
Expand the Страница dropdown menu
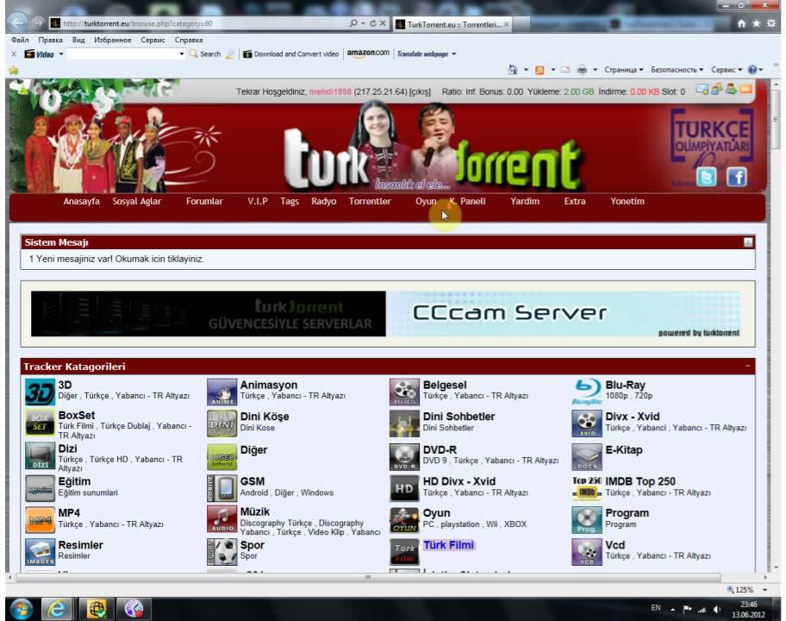click(624, 70)
